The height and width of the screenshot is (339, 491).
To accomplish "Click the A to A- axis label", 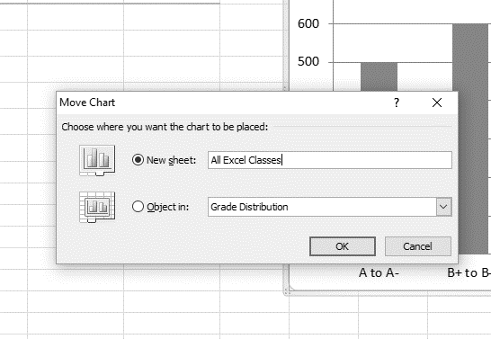I will coord(379,273).
